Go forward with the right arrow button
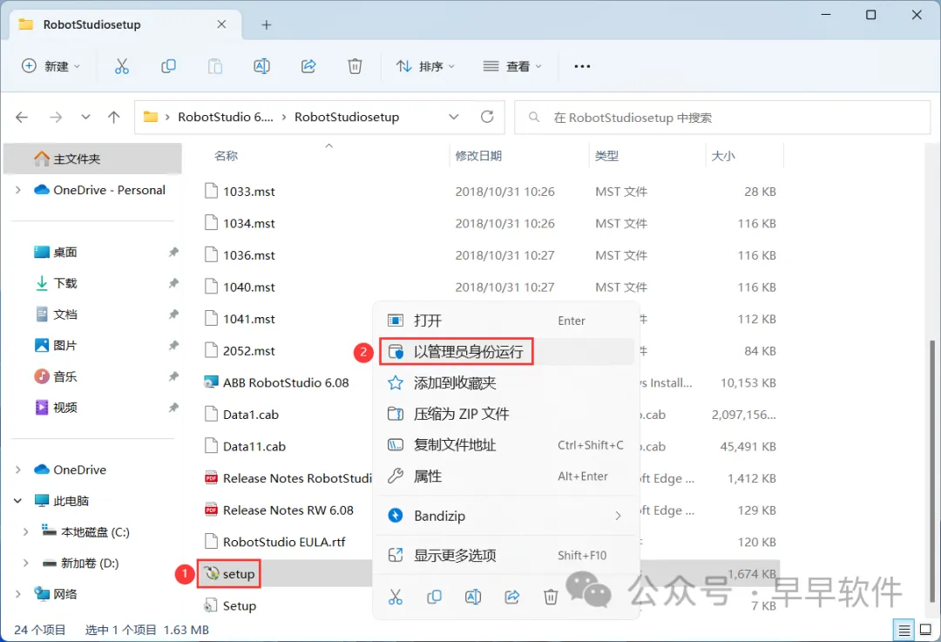Viewport: 941px width, 642px height. point(56,117)
